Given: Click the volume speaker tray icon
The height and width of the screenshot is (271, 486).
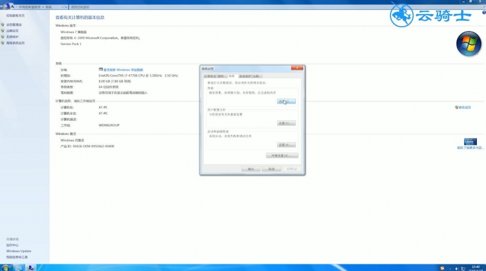Looking at the screenshot, I should pos(457,269).
